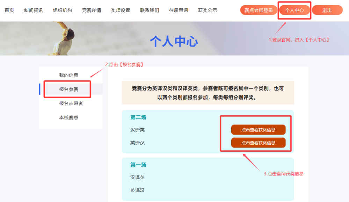Open the 新闻资讯 menu item

(34, 10)
